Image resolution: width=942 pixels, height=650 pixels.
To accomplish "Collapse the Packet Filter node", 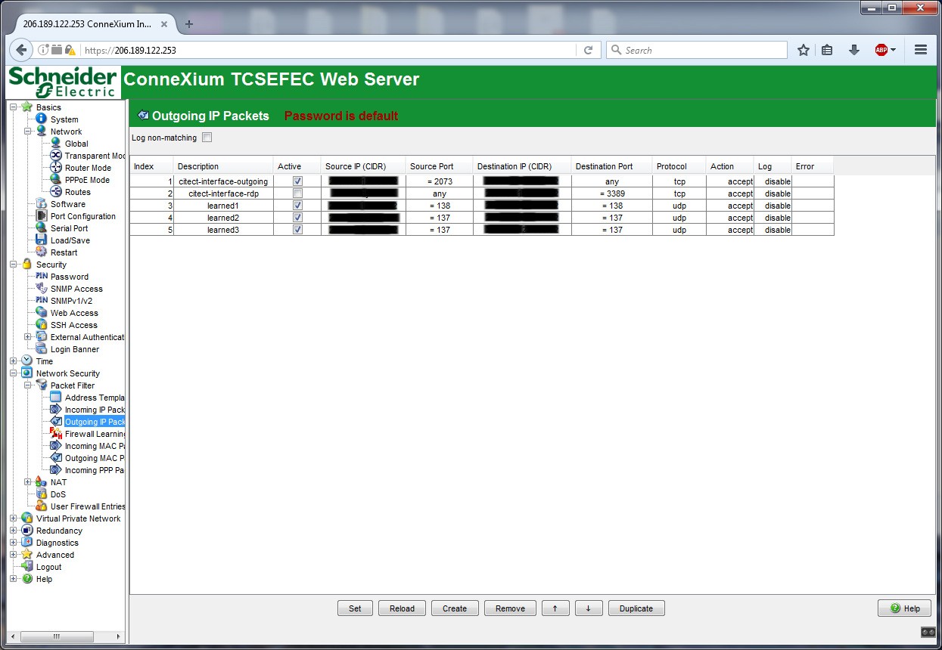I will (x=28, y=385).
